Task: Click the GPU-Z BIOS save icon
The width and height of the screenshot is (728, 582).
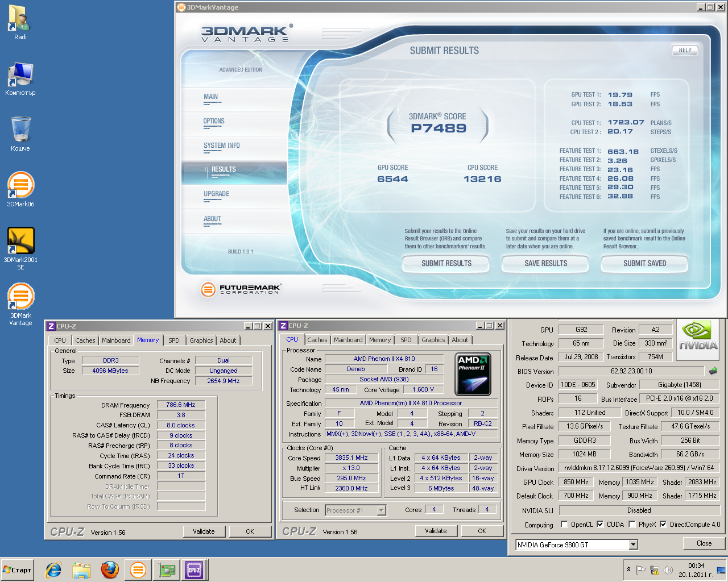Action: (x=713, y=371)
